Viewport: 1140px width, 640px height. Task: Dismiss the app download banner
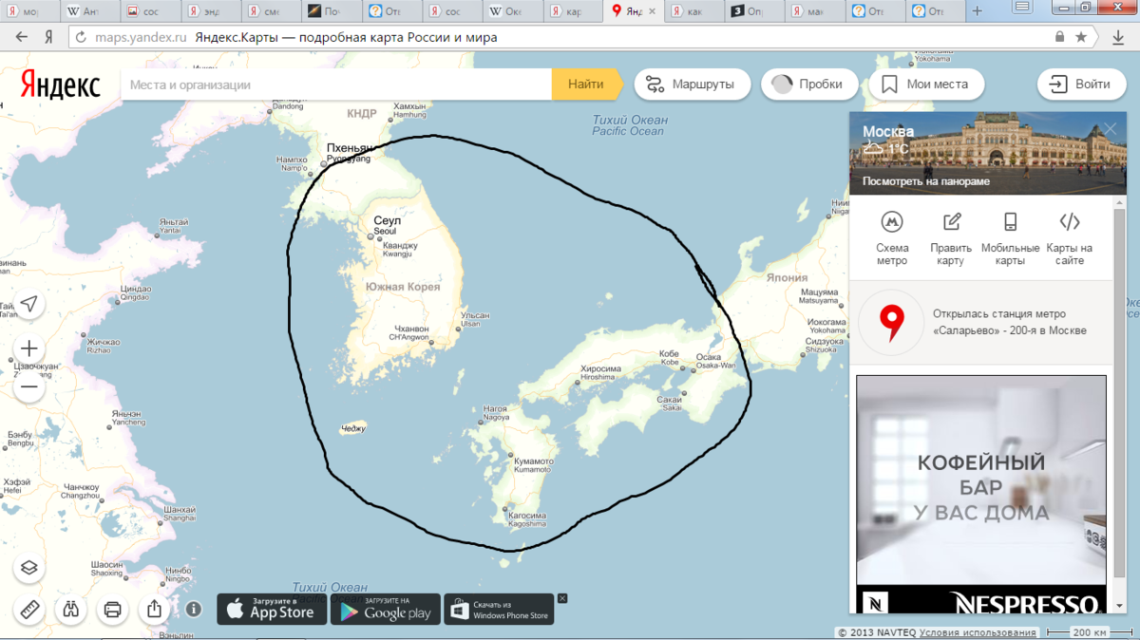click(562, 598)
